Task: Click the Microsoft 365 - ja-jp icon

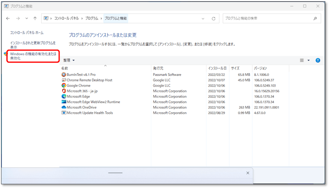Action: tap(63, 91)
